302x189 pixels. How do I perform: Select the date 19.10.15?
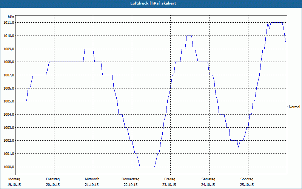point(14,185)
